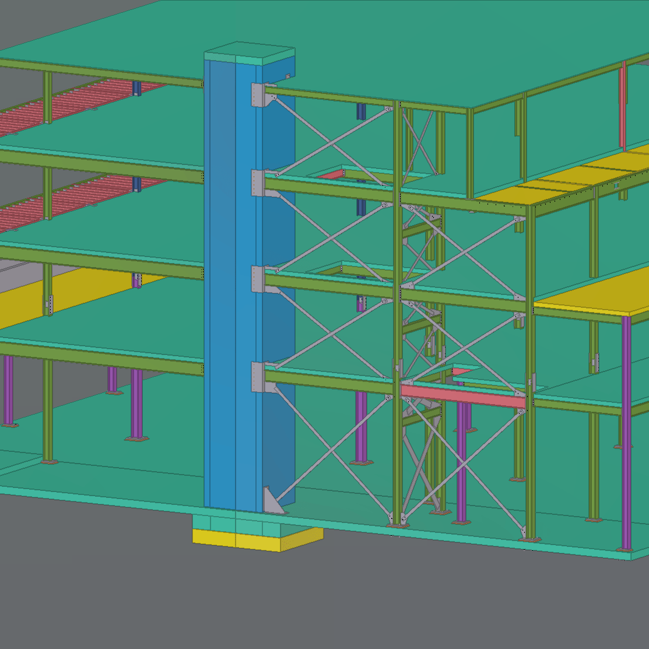Image resolution: width=649 pixels, height=649 pixels.
Task: Select the tall purple column at far right
Action: pos(626,432)
